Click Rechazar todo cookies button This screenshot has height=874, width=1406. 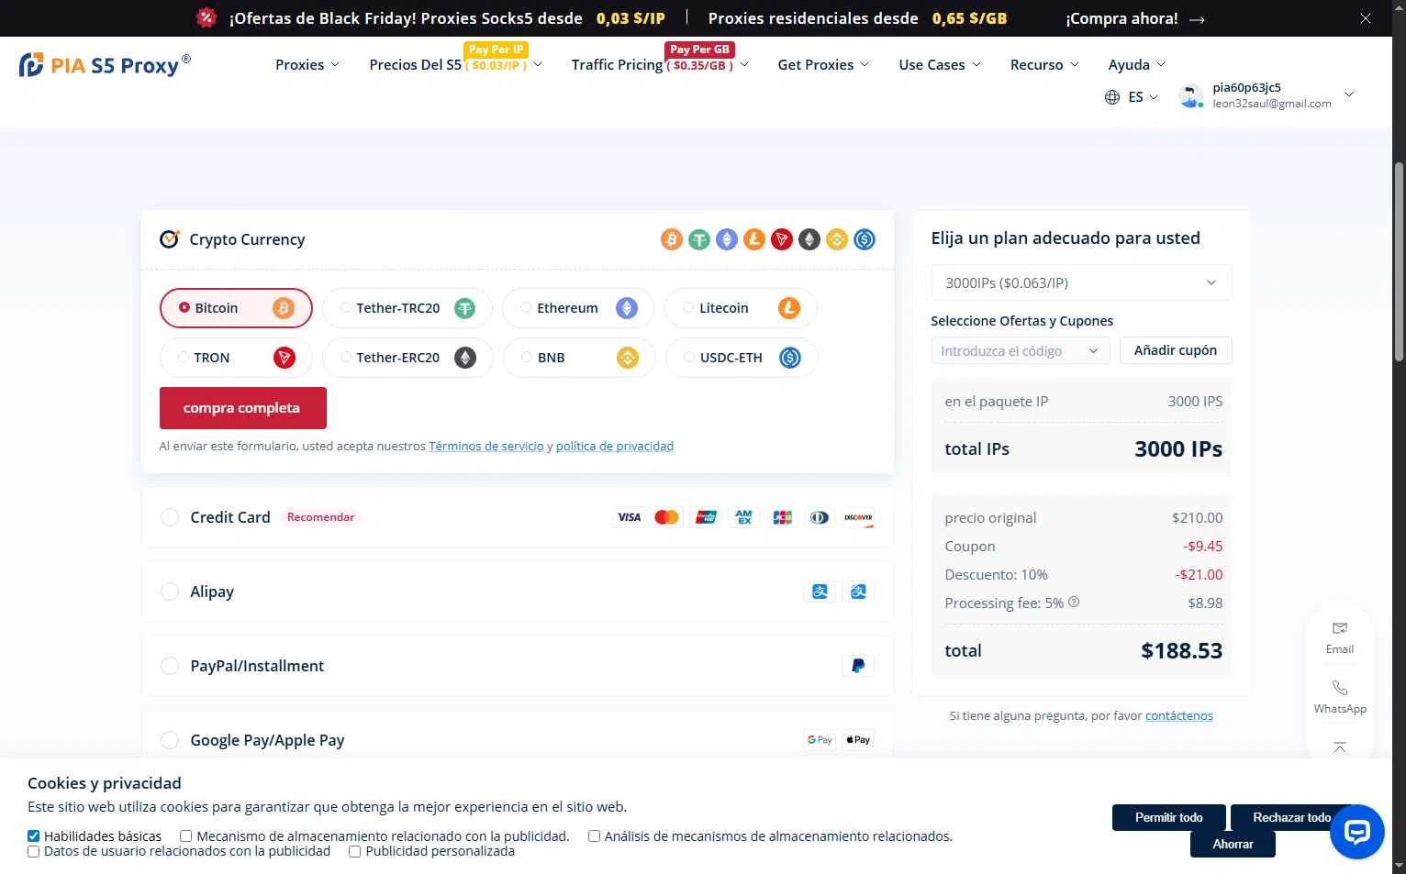tap(1292, 817)
